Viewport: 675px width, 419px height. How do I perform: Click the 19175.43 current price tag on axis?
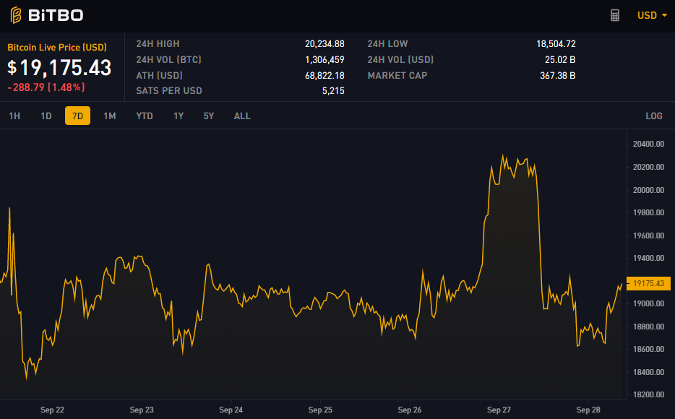(x=648, y=283)
